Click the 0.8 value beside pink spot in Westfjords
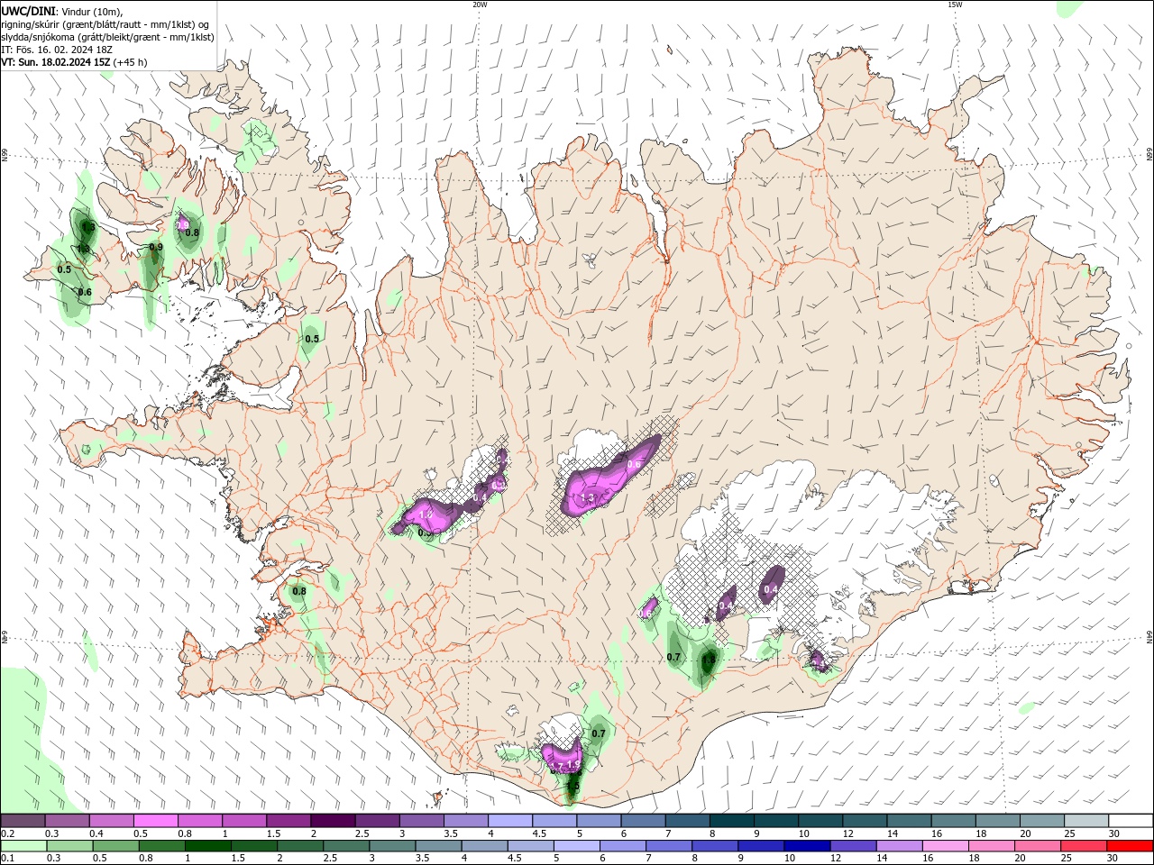Viewport: 1154px width, 865px height. (192, 232)
